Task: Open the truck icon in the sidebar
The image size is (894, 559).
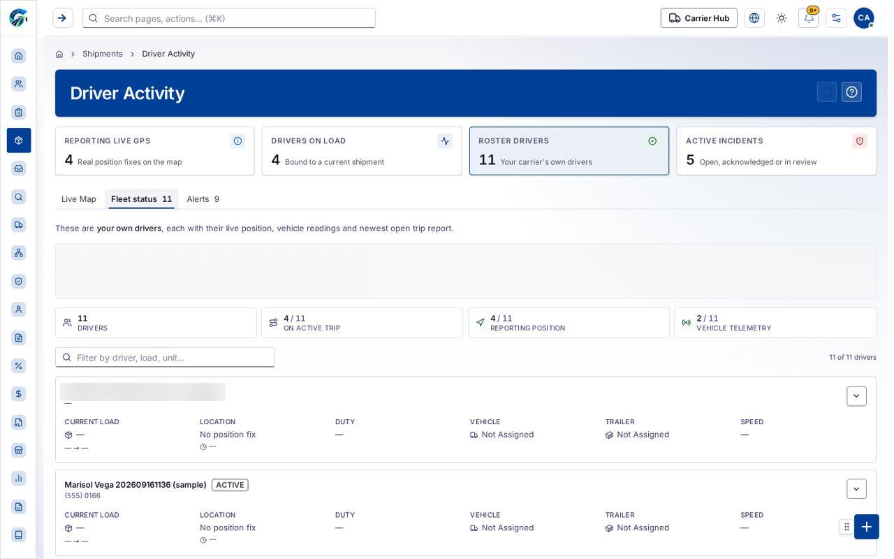Action: pyautogui.click(x=19, y=225)
